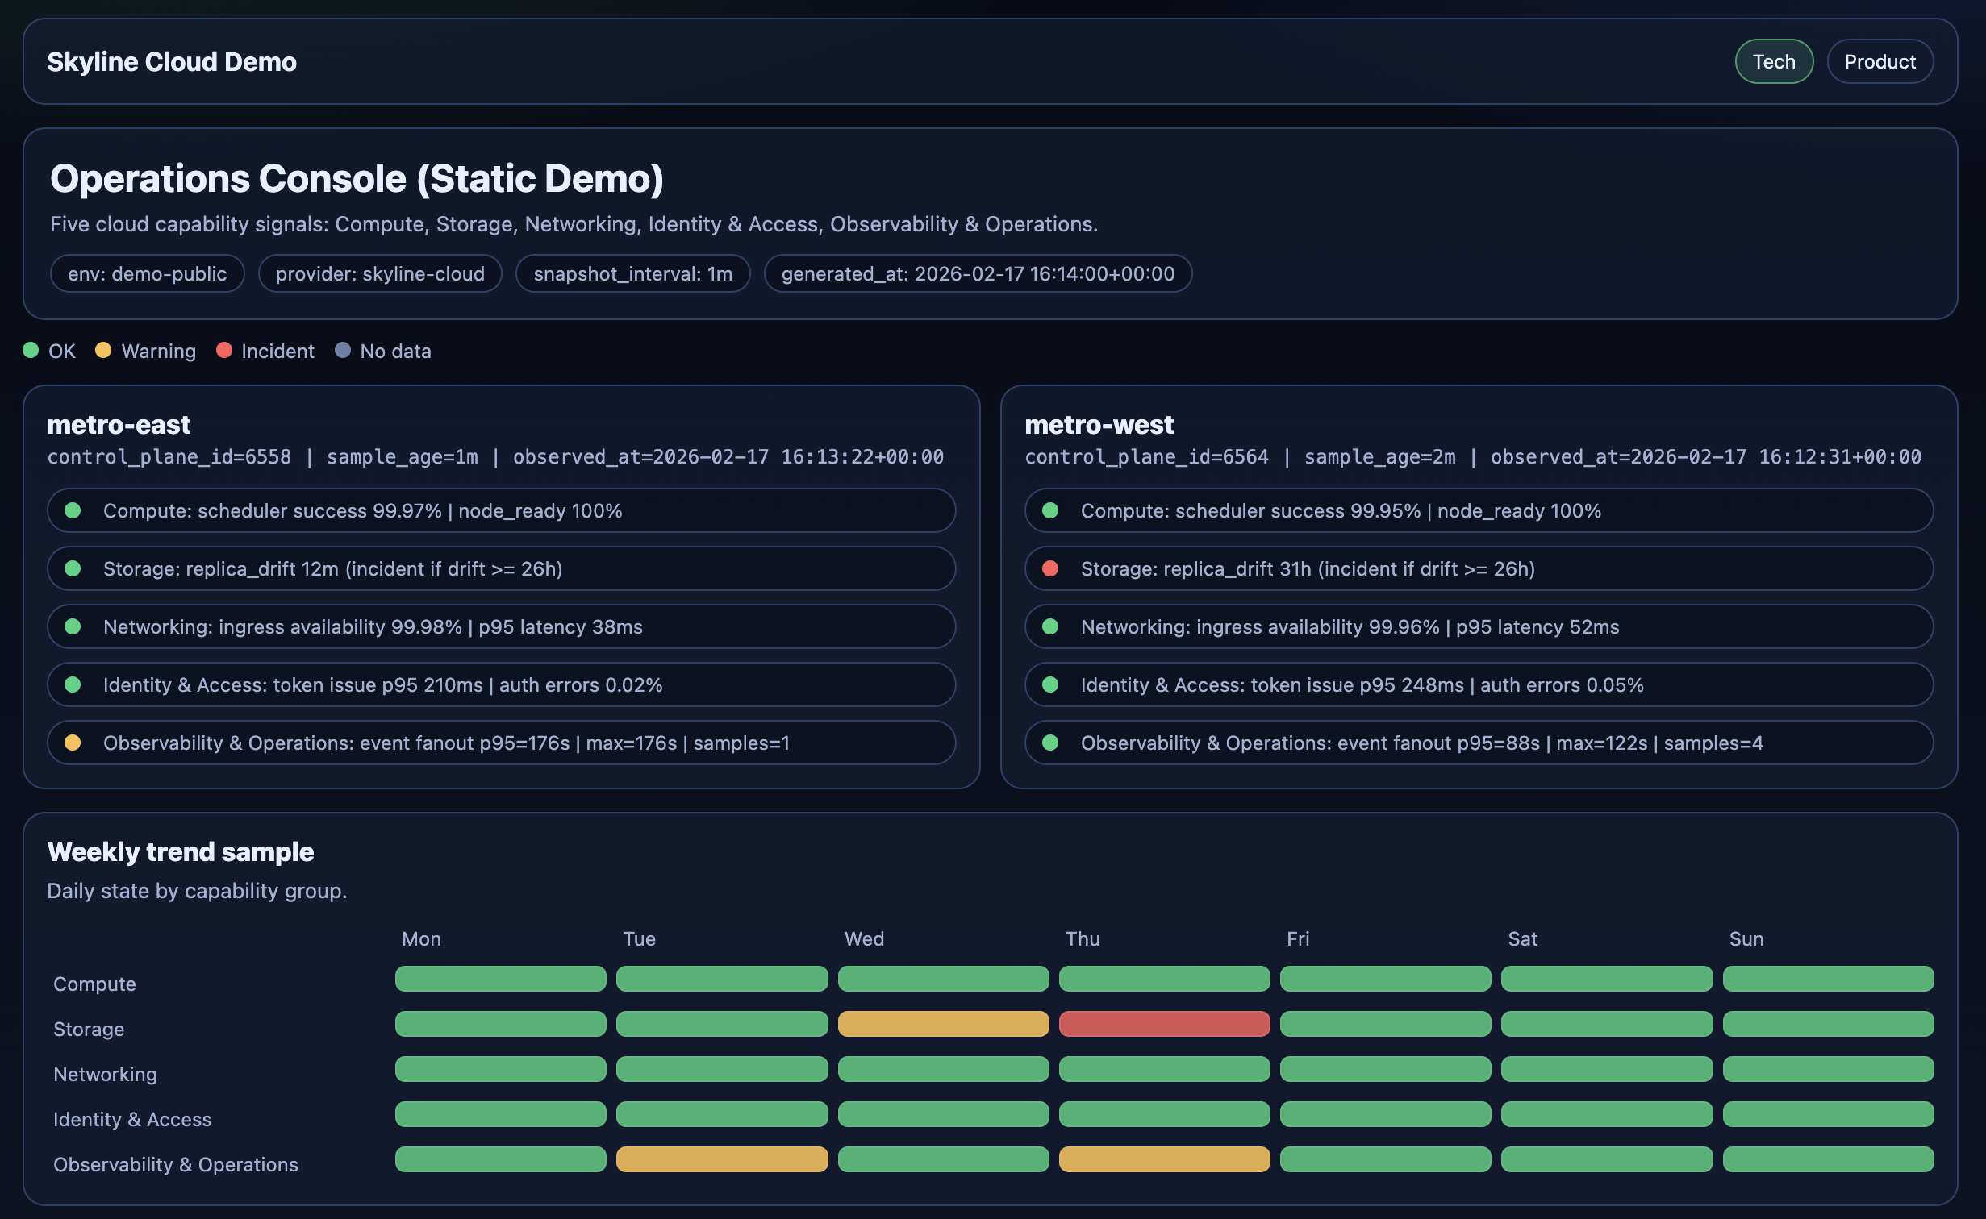
Task: Select the env: demo-public chip
Action: [147, 273]
